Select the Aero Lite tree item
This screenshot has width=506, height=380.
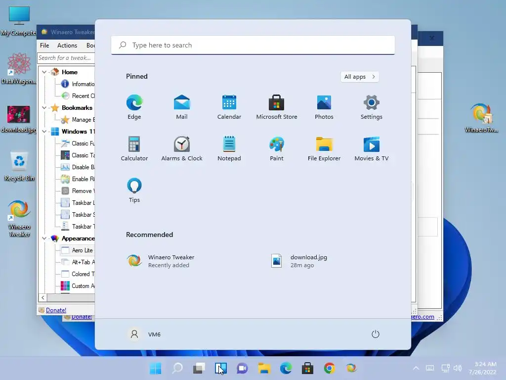click(78, 250)
